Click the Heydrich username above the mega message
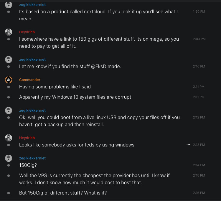This screenshot has height=201, width=221. [27, 32]
